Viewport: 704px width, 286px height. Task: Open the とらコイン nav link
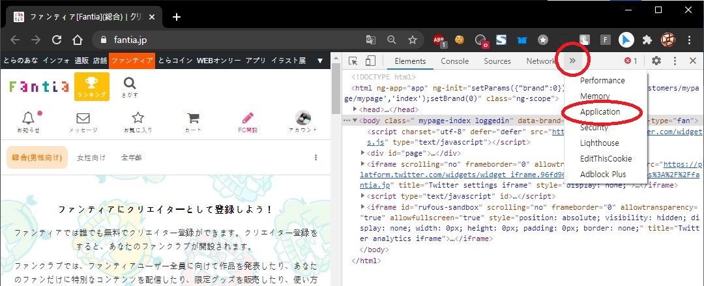click(x=175, y=61)
